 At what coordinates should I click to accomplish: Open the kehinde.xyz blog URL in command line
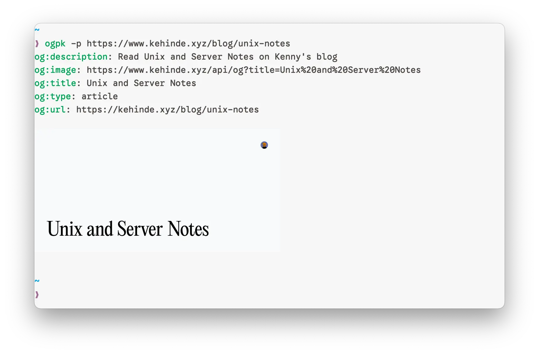click(x=188, y=44)
